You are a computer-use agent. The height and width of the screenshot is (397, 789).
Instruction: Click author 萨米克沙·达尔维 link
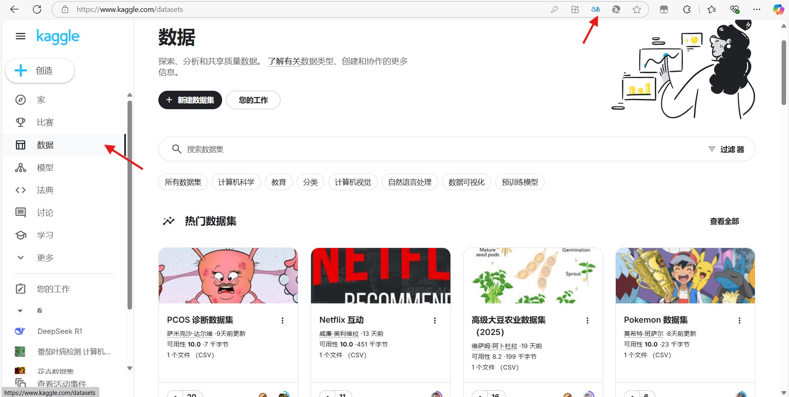pyautogui.click(x=190, y=334)
